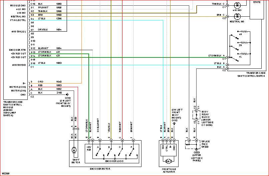Click the MOTOR (CW) pin name

tap(19, 91)
